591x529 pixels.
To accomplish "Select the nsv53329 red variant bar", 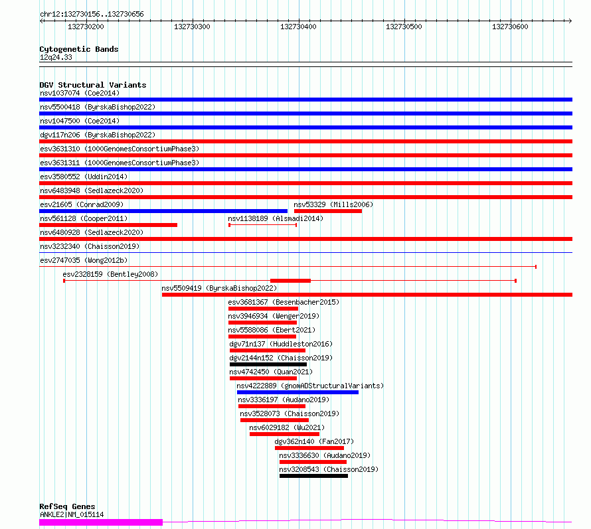I will point(328,211).
